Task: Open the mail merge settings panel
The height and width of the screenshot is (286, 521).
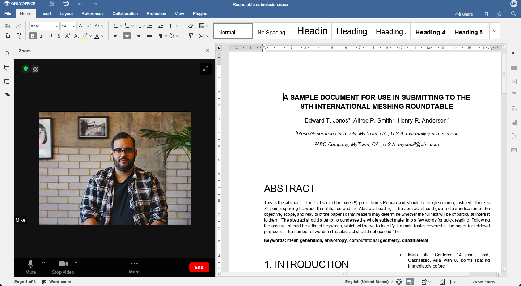Action: (514, 150)
